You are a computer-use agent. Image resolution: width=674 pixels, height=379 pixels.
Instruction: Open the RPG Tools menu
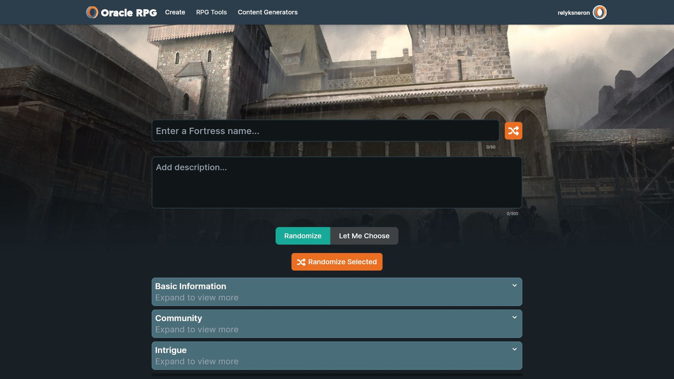pos(211,12)
